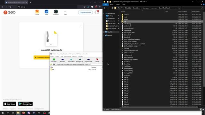Open Windows Start menu
Image resolution: width=205 pixels, height=115 pixels.
pyautogui.click(x=3, y=113)
